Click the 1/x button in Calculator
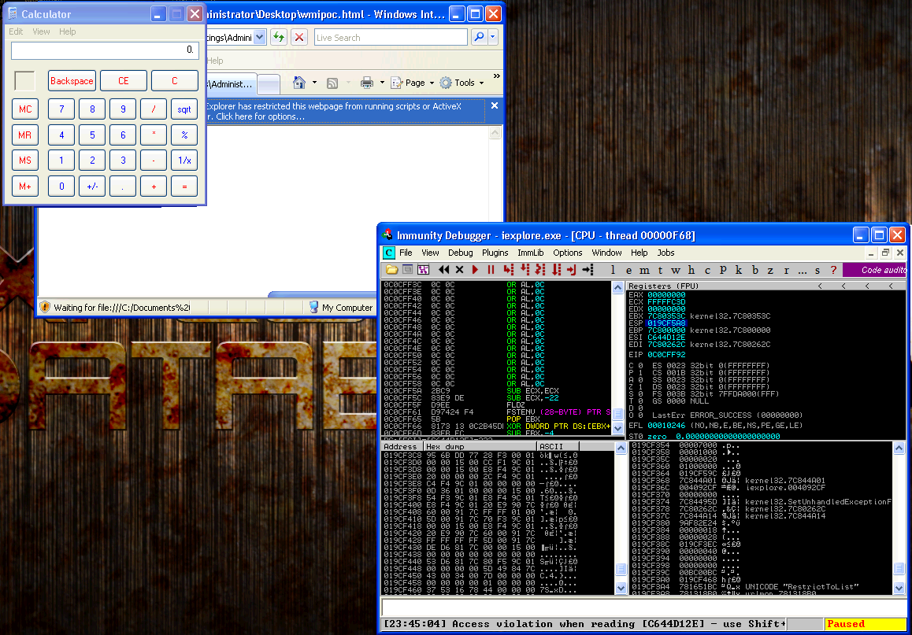 click(x=184, y=161)
